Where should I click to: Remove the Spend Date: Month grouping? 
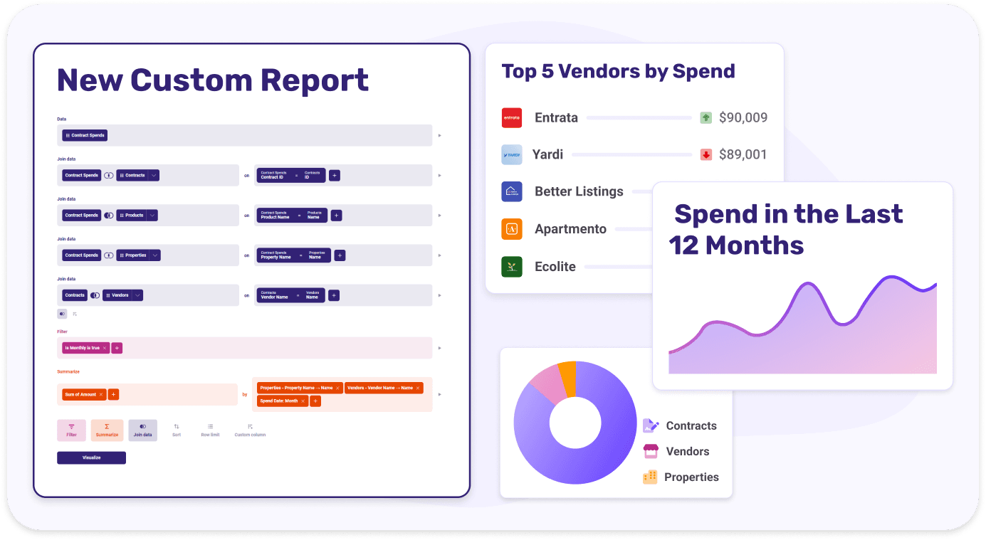click(x=303, y=401)
